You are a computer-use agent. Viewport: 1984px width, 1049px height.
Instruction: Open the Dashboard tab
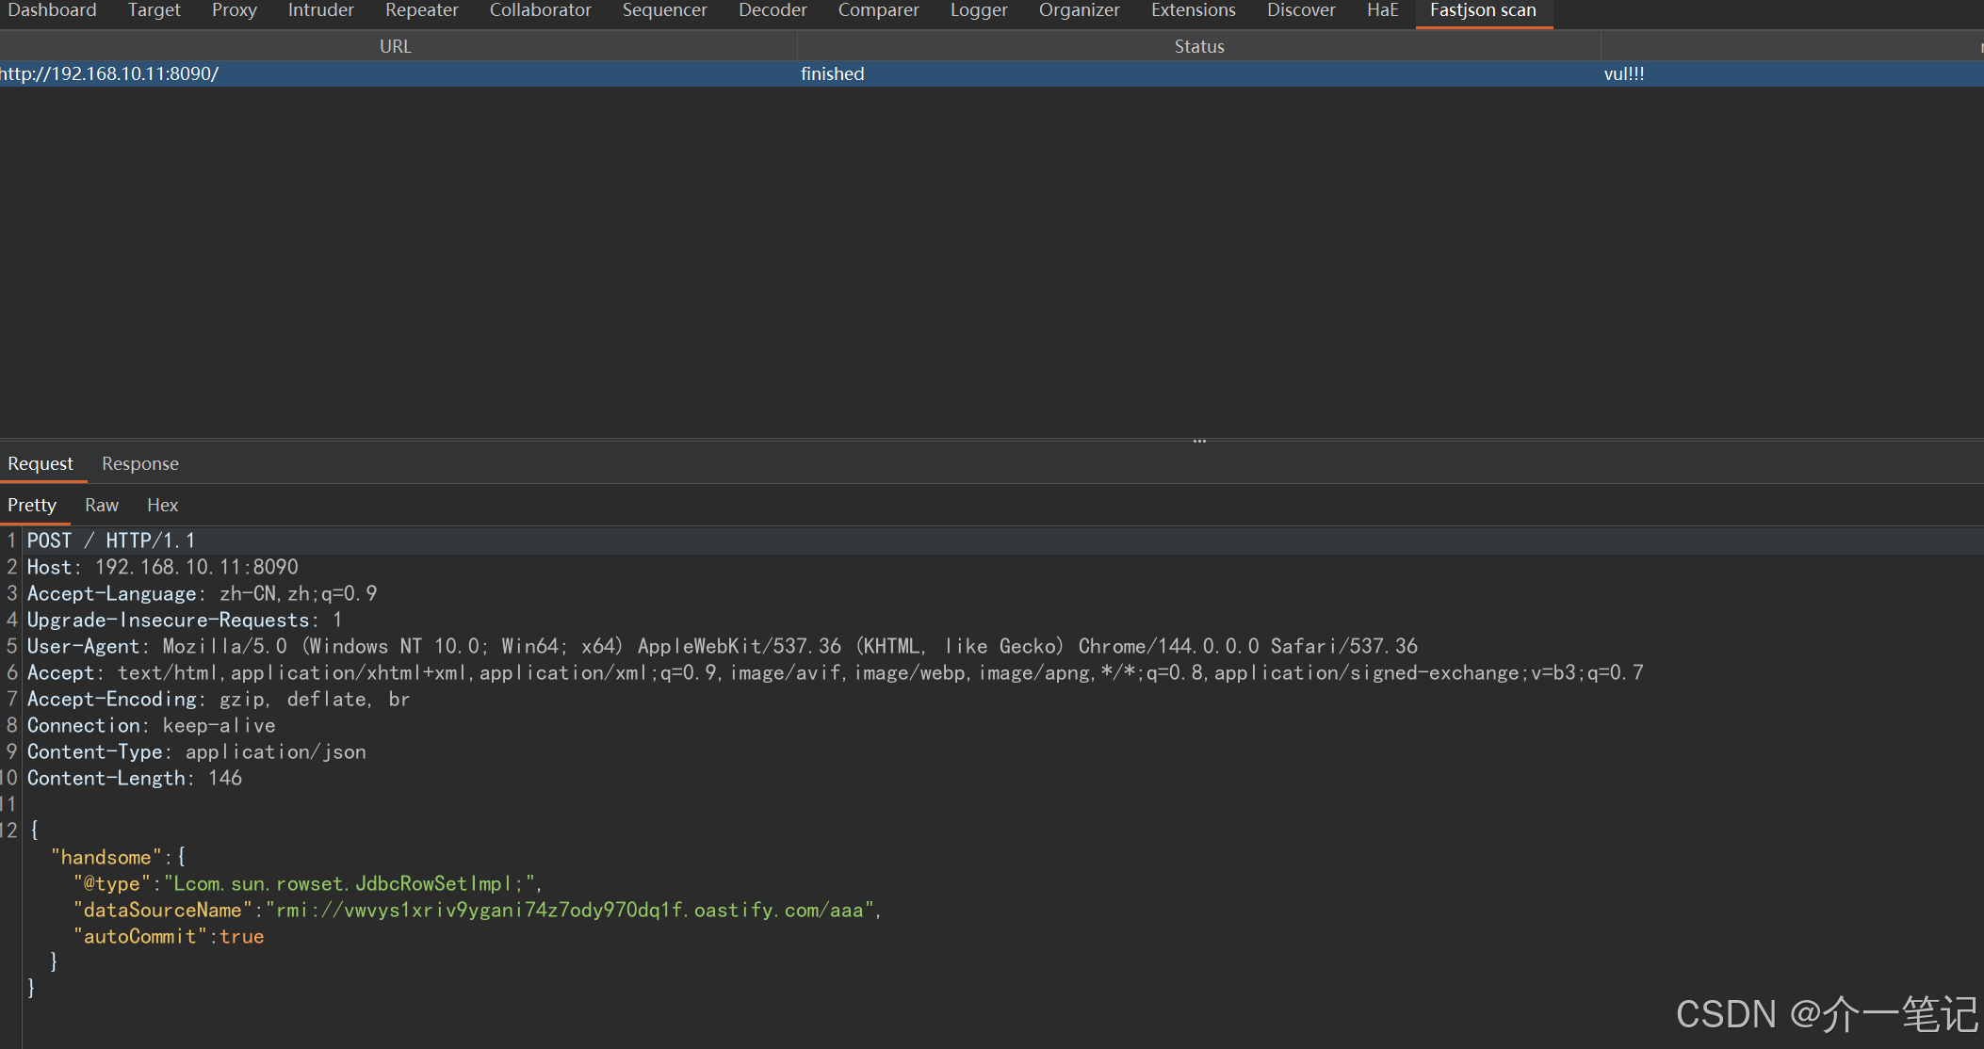[52, 10]
